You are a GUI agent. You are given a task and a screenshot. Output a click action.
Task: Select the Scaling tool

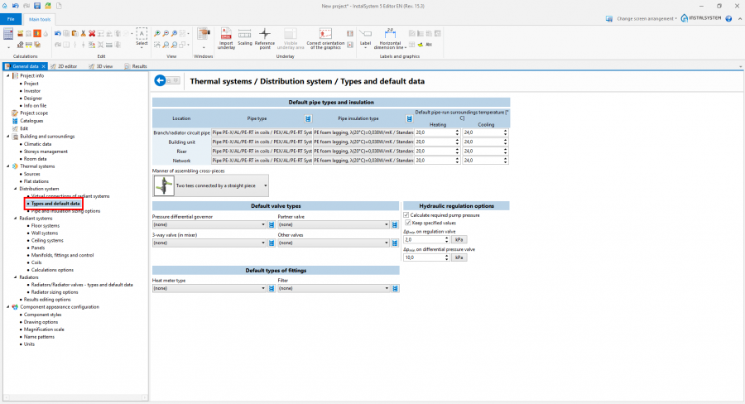[245, 34]
